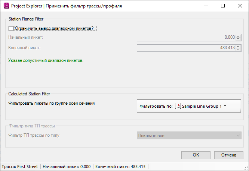Click the Civil 3D app icon in title bar
This screenshot has width=249, height=171.
(6, 6)
